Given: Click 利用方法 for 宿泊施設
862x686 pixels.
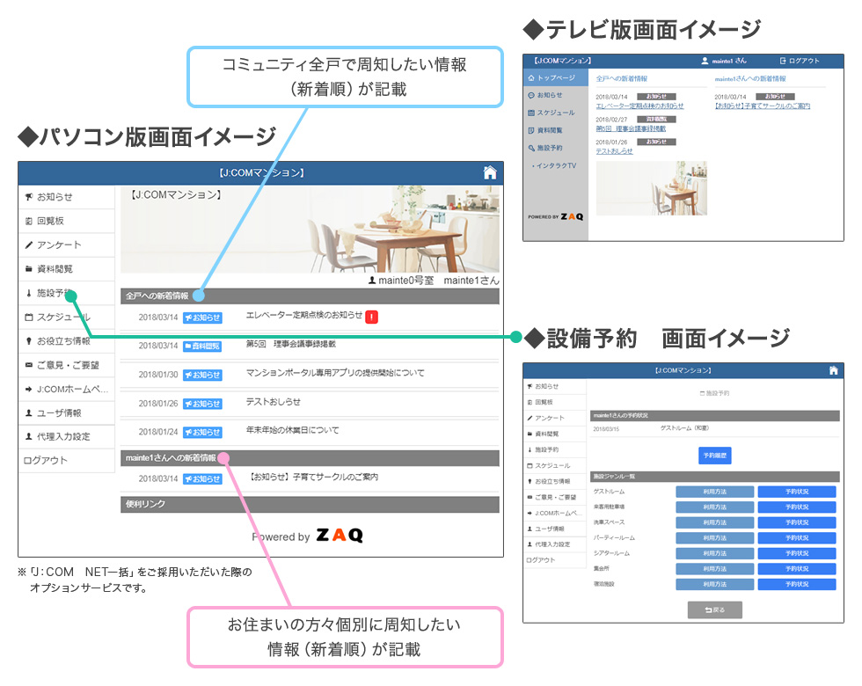Looking at the screenshot, I should coord(714,584).
